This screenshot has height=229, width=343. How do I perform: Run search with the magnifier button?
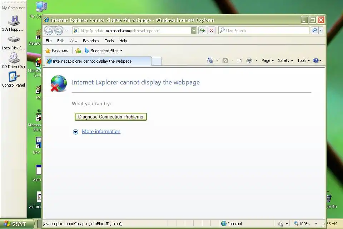[314, 30]
